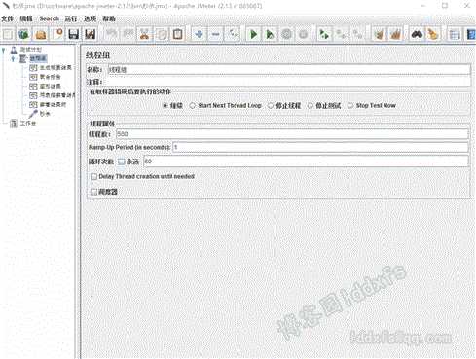Image resolution: width=476 pixels, height=359 pixels.
Task: Click the Start no pauses icon
Action: pos(270,34)
